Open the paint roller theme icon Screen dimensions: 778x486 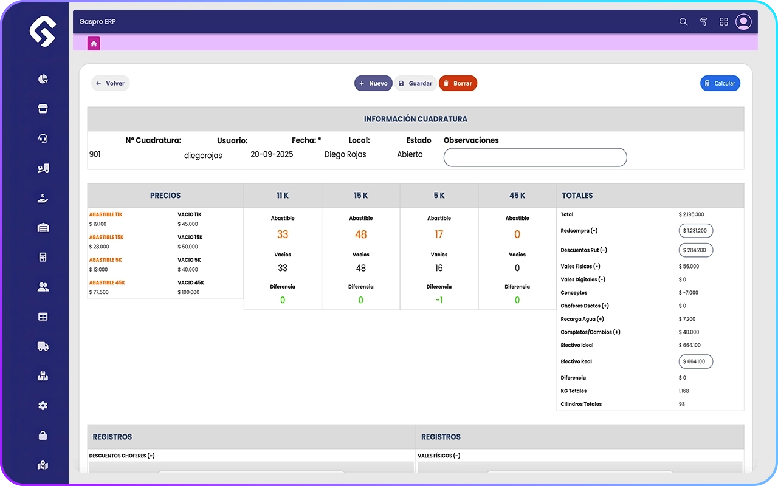coord(703,22)
